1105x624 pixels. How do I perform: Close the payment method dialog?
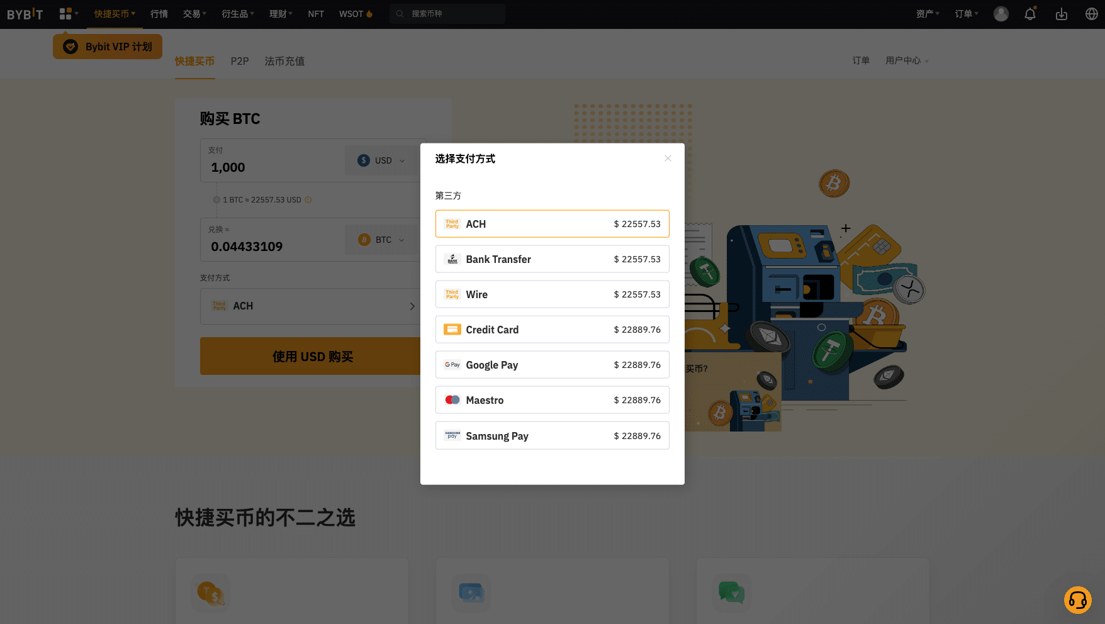pos(668,159)
